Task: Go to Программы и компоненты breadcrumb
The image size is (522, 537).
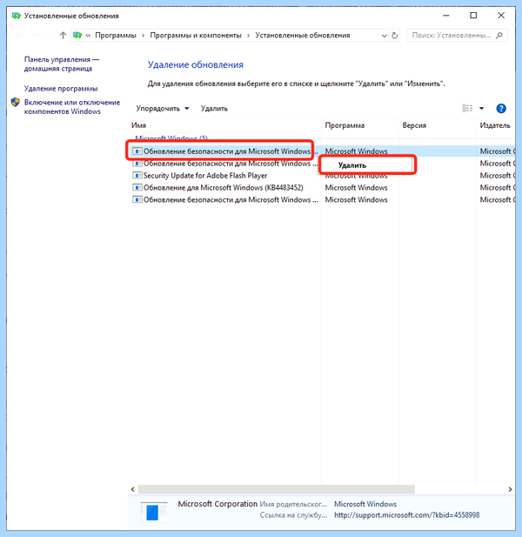Action: [x=196, y=36]
